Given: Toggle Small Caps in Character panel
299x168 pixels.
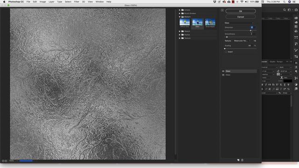Looking at the screenshot, I should pos(273,85).
